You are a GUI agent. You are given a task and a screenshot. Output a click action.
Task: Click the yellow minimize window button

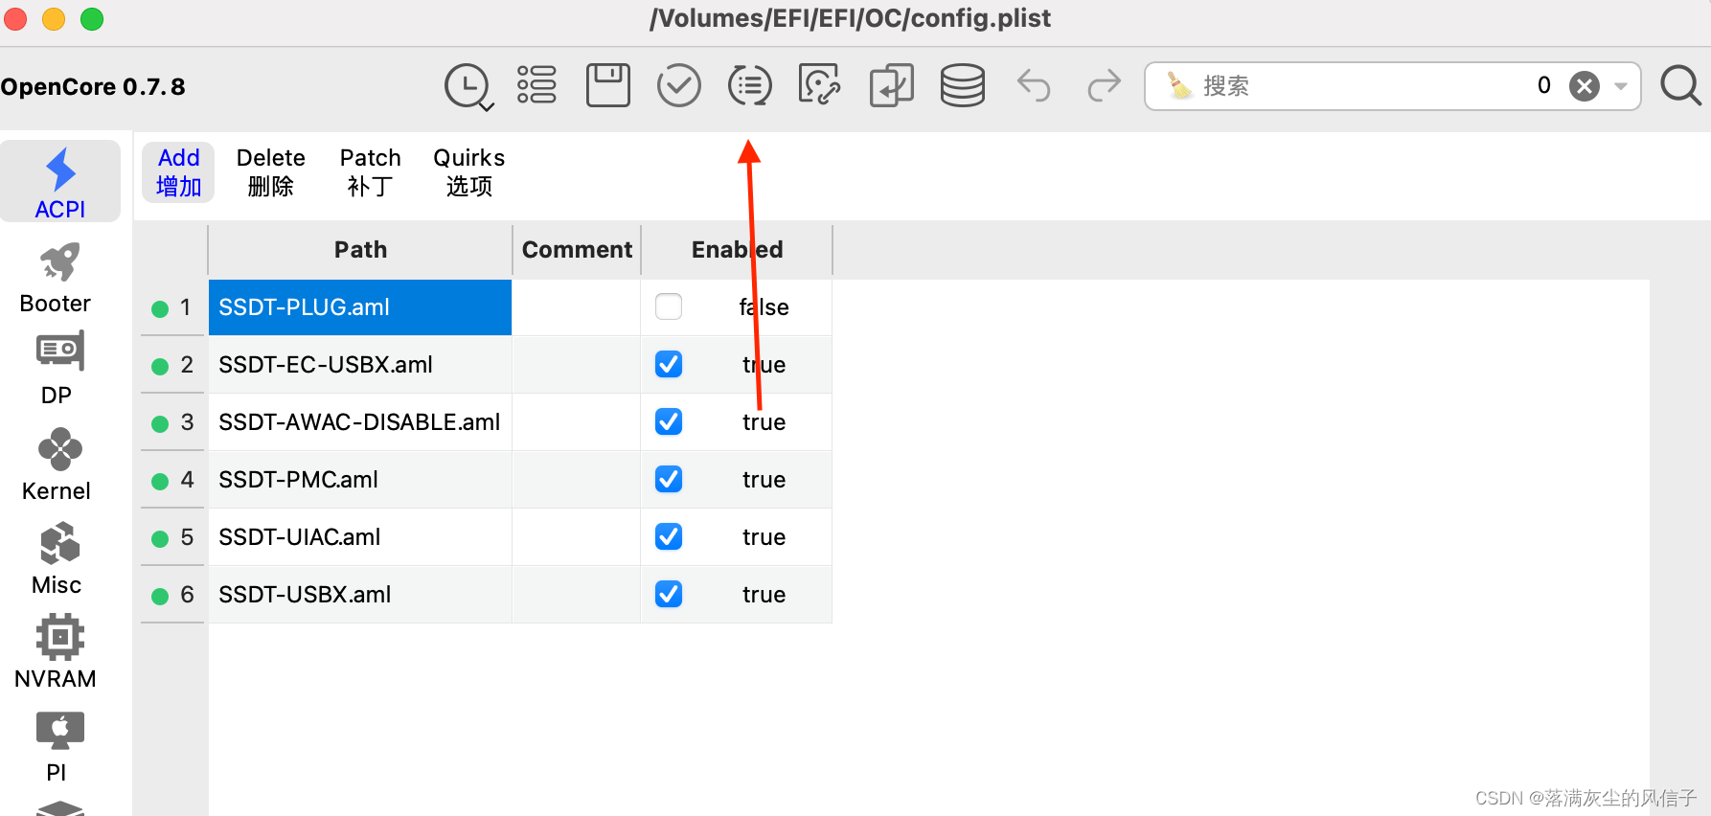click(54, 19)
